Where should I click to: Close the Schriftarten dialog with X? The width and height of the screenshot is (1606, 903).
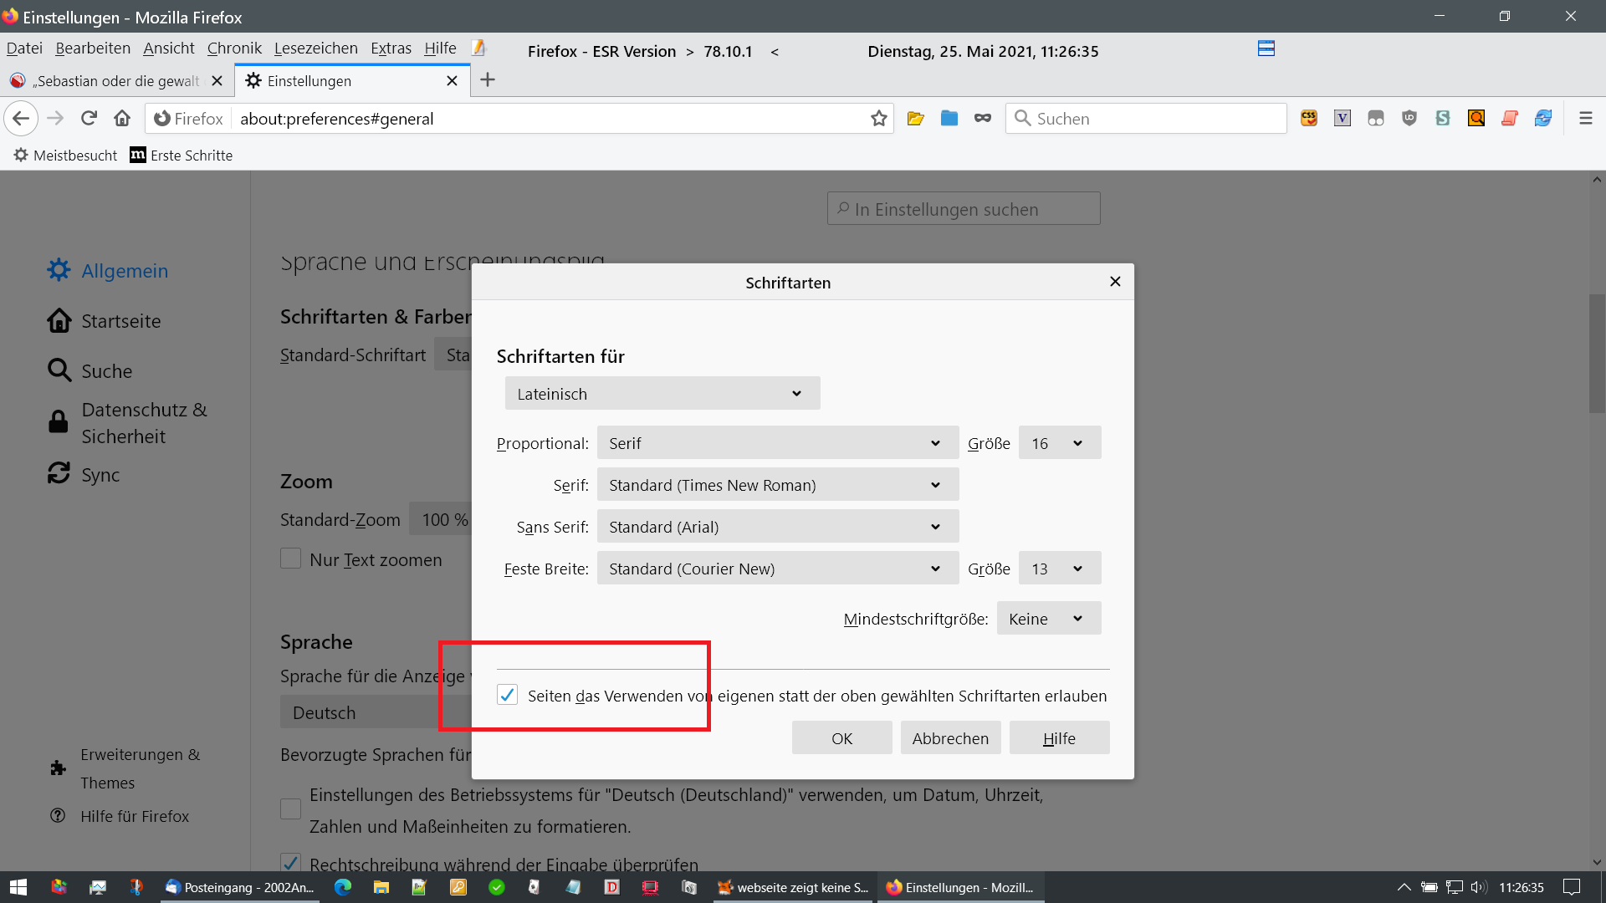click(x=1114, y=282)
